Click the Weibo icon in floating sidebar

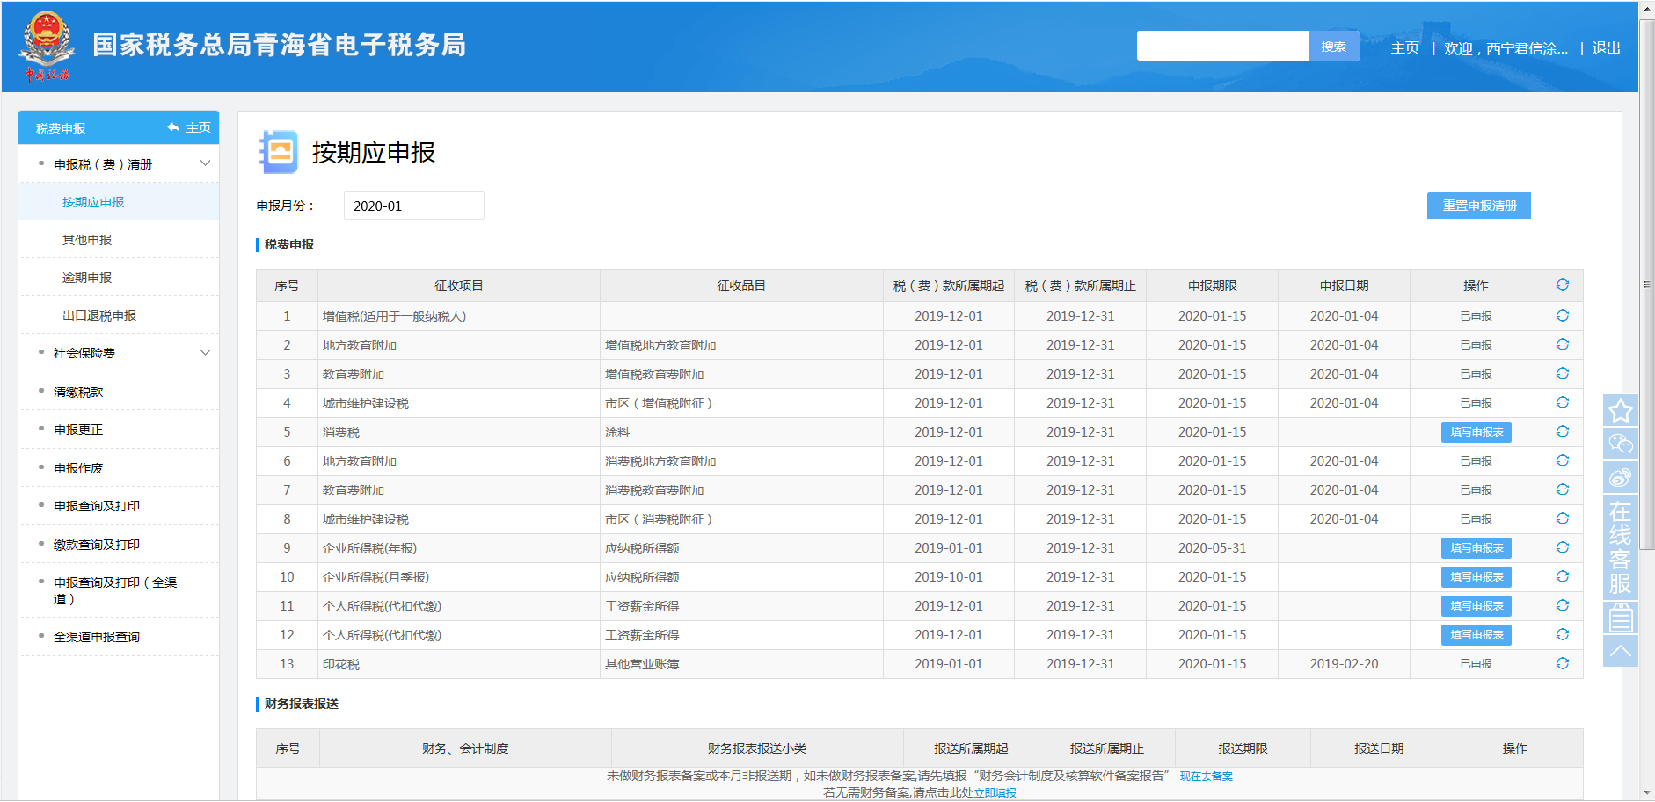(1620, 477)
